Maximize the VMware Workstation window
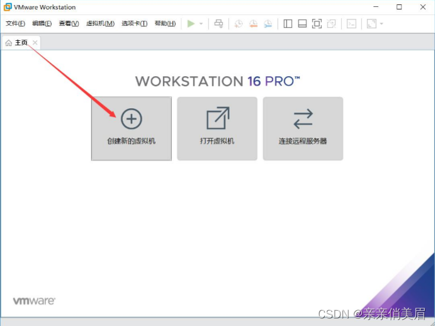 point(399,7)
